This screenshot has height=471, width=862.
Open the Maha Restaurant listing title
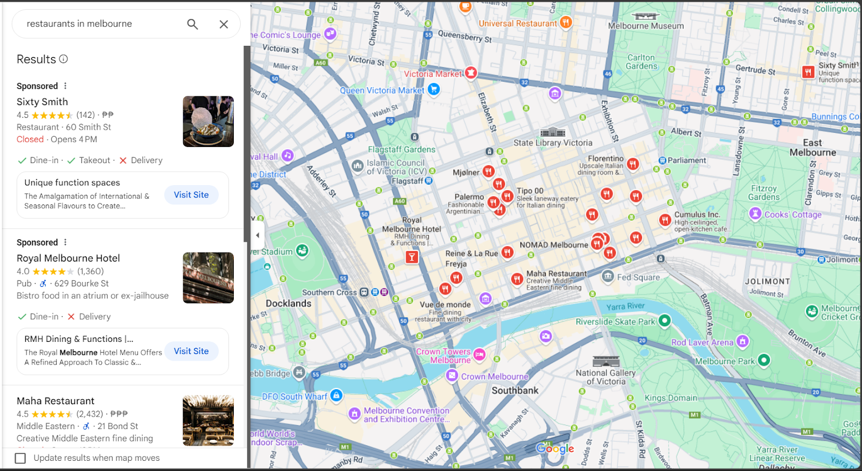[x=55, y=401]
